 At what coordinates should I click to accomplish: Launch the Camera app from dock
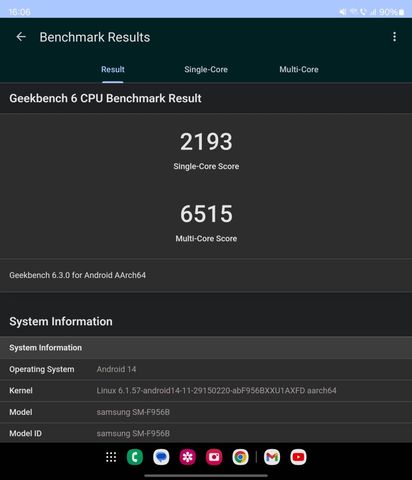click(214, 457)
